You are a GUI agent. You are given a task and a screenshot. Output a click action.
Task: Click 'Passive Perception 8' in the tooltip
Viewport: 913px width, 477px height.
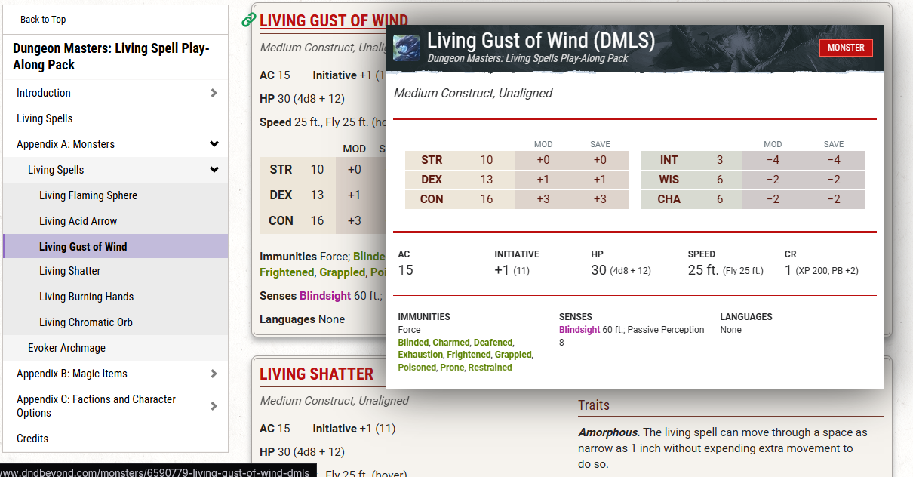[x=631, y=336]
